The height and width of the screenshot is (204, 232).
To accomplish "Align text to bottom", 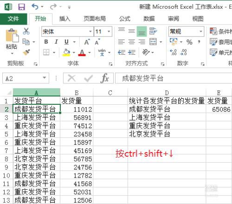I will coord(142,32).
